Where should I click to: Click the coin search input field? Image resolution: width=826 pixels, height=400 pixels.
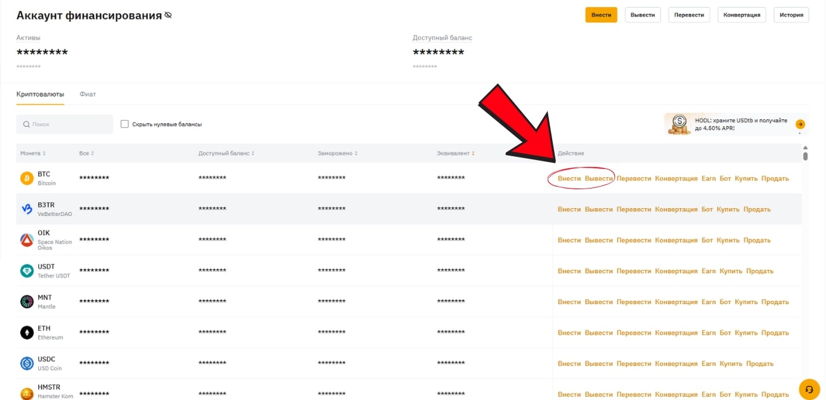pyautogui.click(x=65, y=124)
